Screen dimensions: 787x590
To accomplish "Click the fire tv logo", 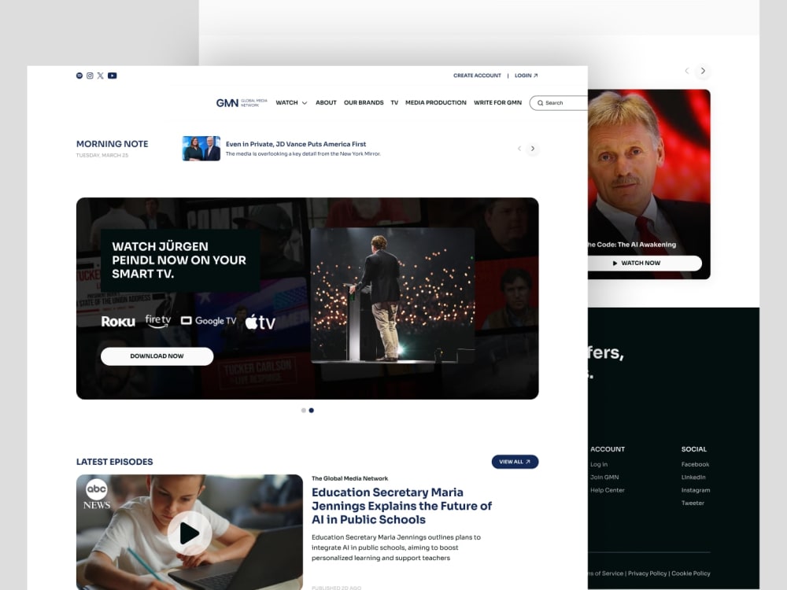I will [158, 321].
